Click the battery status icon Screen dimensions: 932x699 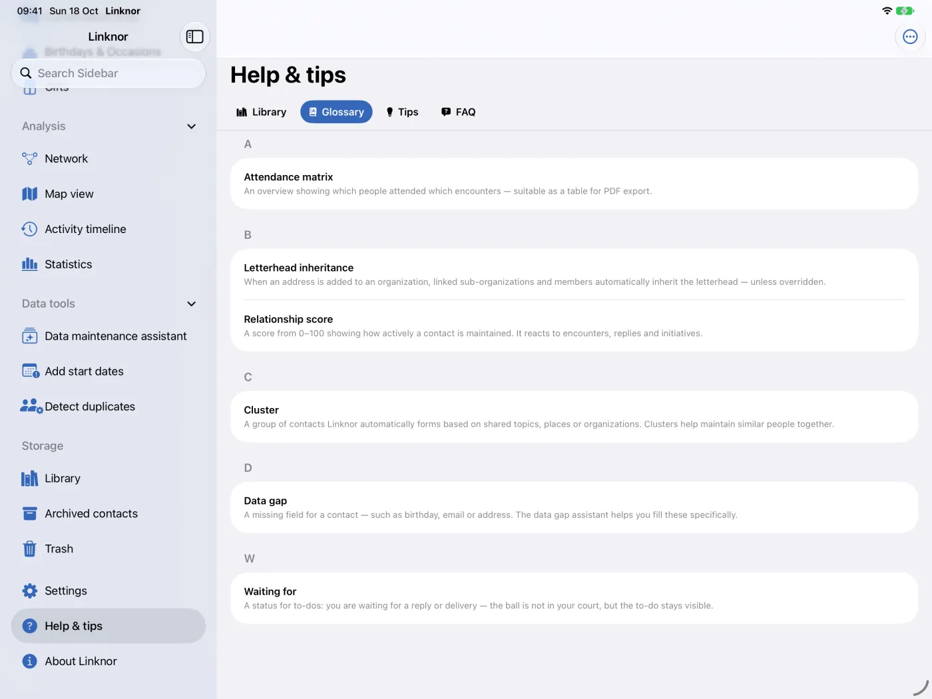point(905,11)
